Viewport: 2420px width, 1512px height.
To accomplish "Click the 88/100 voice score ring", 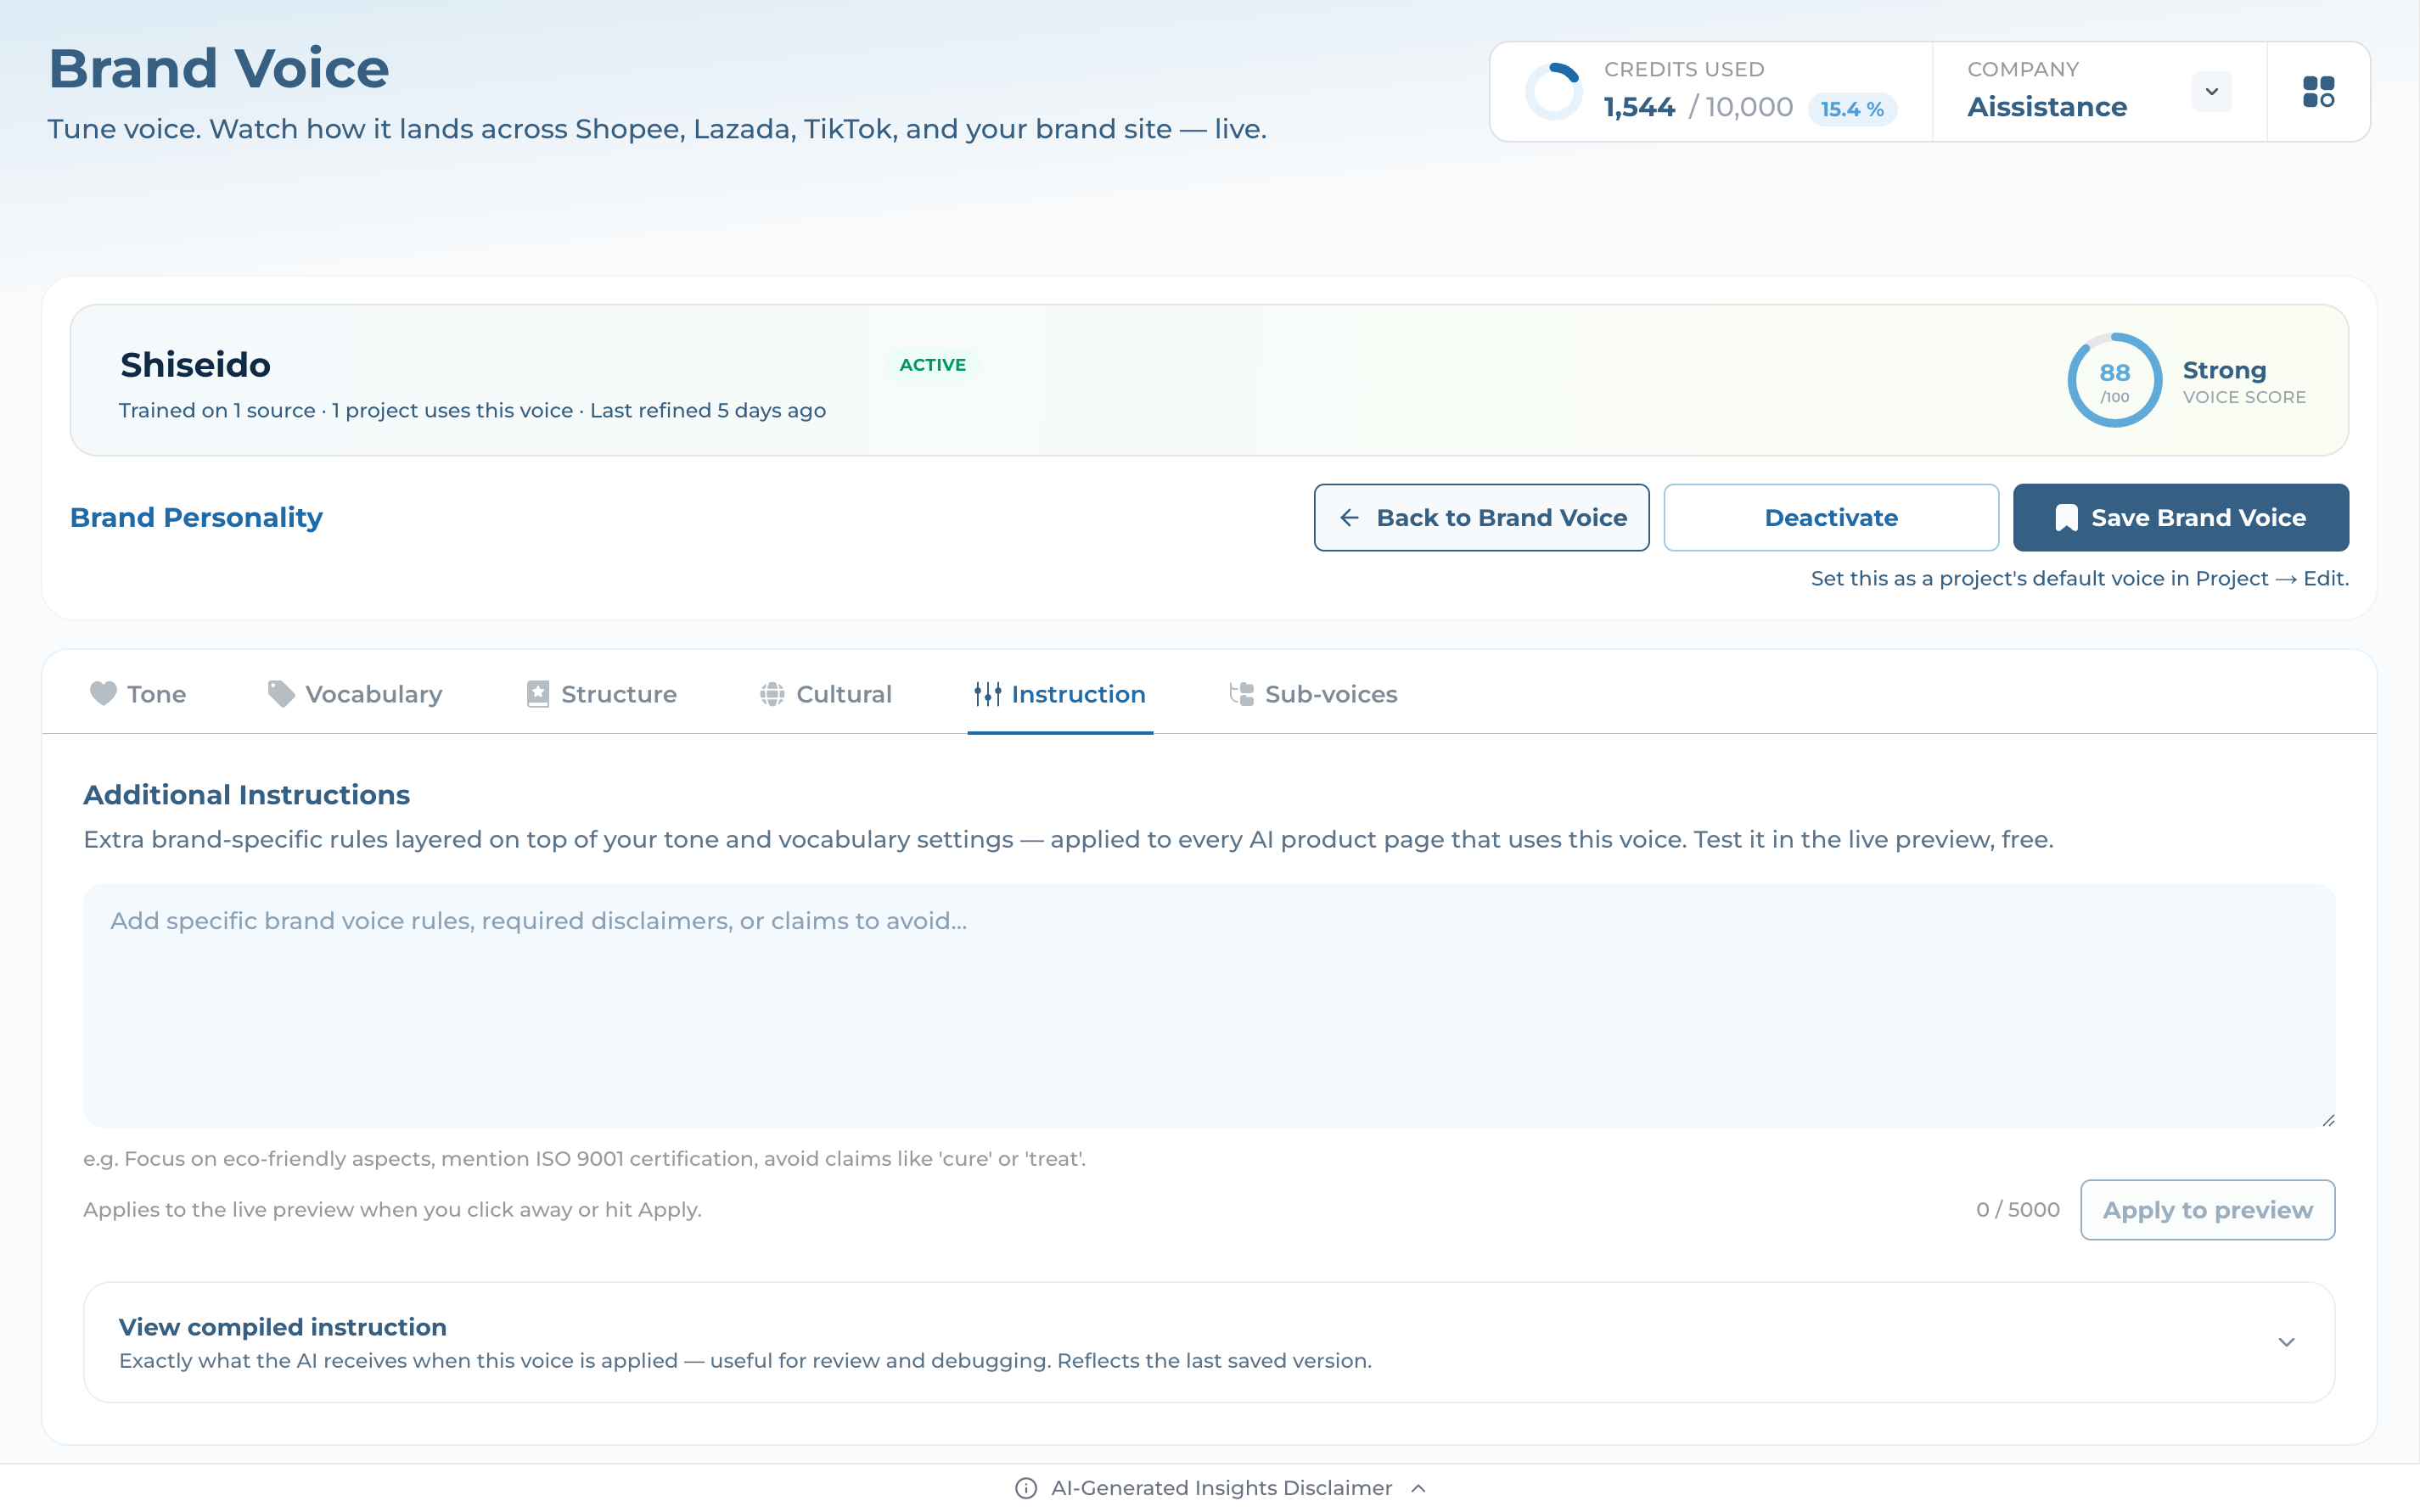I will click(x=2114, y=380).
